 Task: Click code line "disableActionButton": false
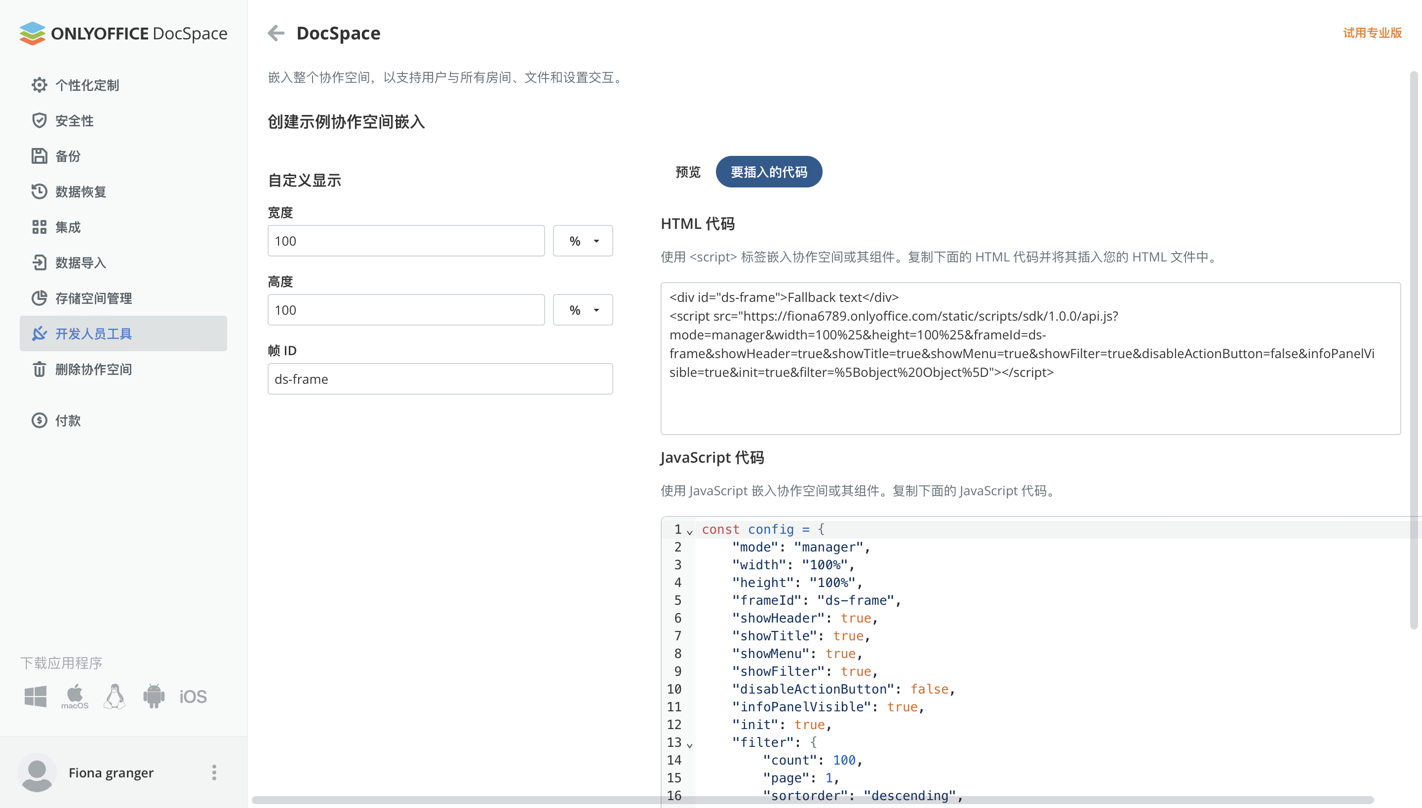click(843, 689)
